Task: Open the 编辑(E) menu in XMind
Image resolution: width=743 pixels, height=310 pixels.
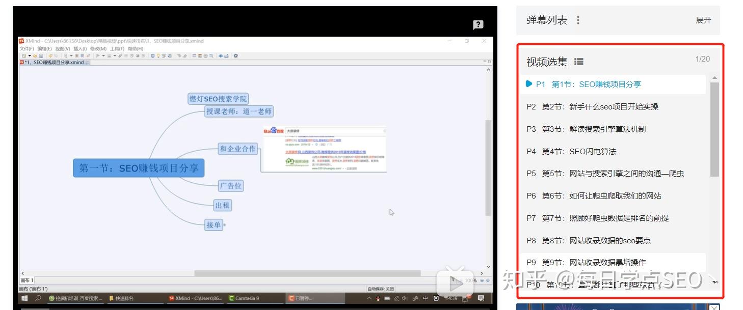Action: [x=45, y=49]
